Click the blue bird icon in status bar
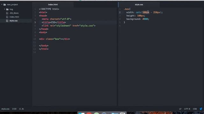Viewport: 204px width, 114px height. coord(201,109)
